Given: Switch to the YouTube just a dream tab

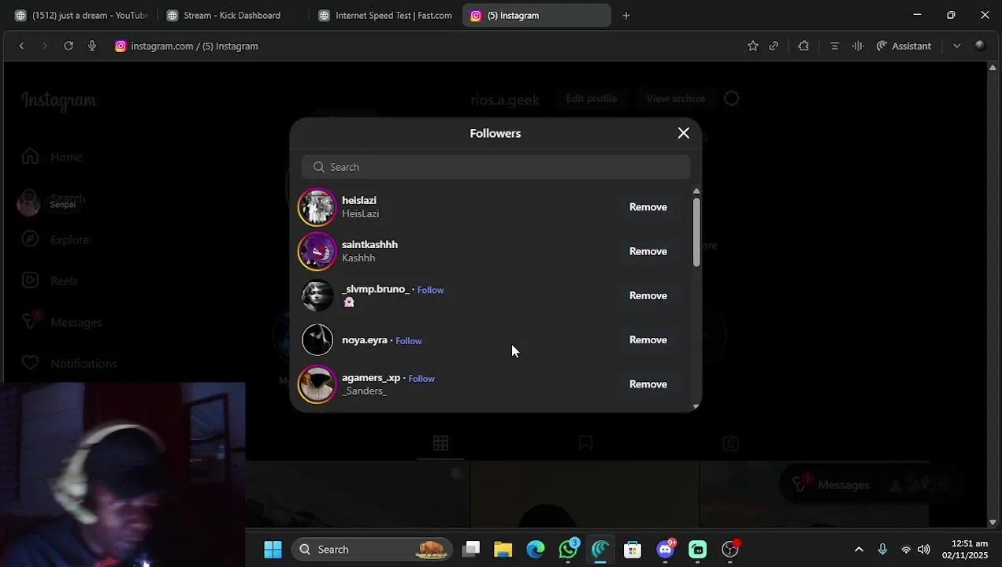Looking at the screenshot, I should pos(80,15).
